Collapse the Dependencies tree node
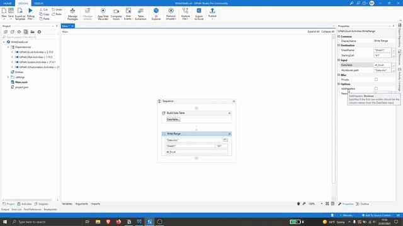This screenshot has width=403, height=226. 8,47
